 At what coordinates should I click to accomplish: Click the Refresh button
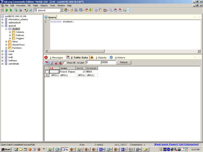tap(124, 62)
